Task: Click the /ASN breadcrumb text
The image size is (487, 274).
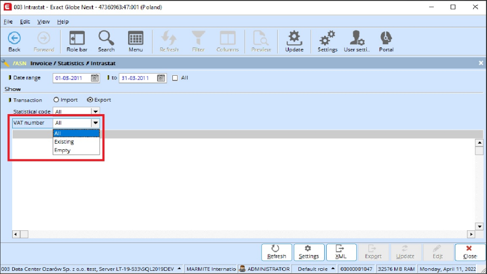Action: (x=20, y=63)
